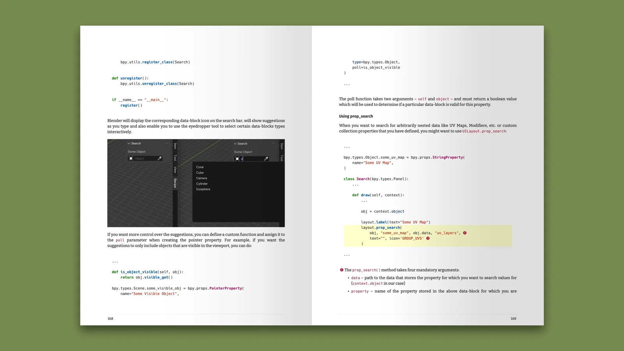624x351 pixels.
Task: Select the Cone suggestion entry
Action: [200, 167]
